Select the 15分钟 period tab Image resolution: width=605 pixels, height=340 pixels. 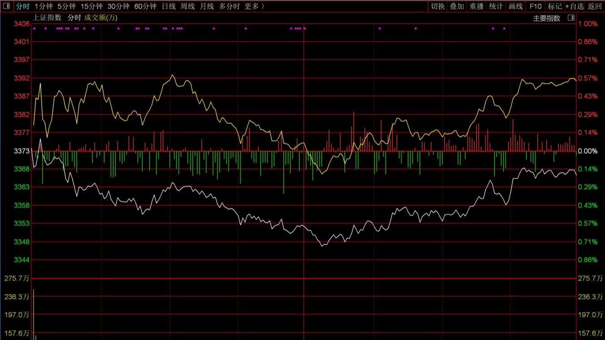coord(91,6)
